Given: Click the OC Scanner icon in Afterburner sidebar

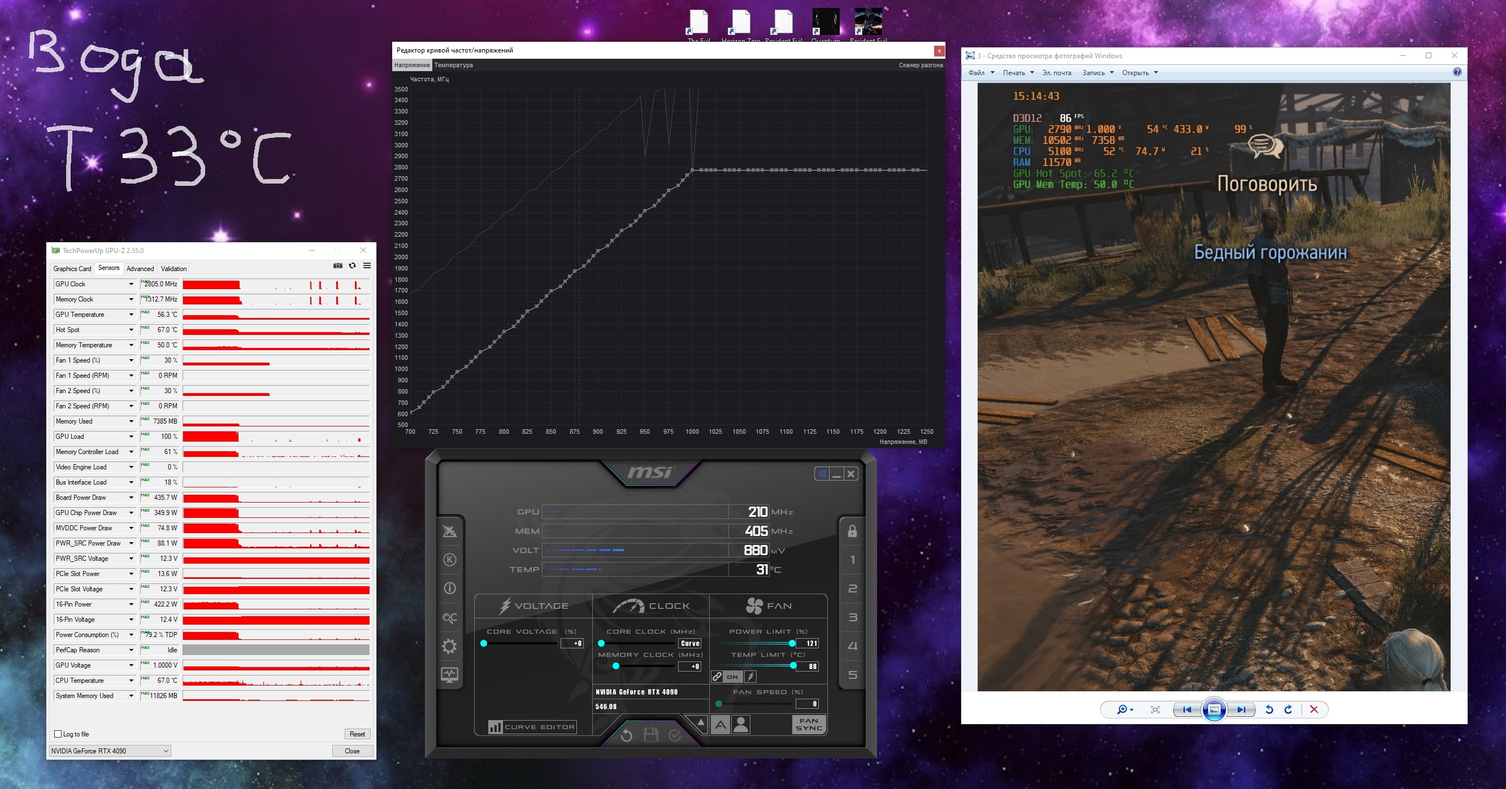Looking at the screenshot, I should click(449, 618).
